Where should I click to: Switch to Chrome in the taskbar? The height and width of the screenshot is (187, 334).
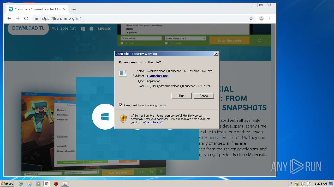point(47,184)
